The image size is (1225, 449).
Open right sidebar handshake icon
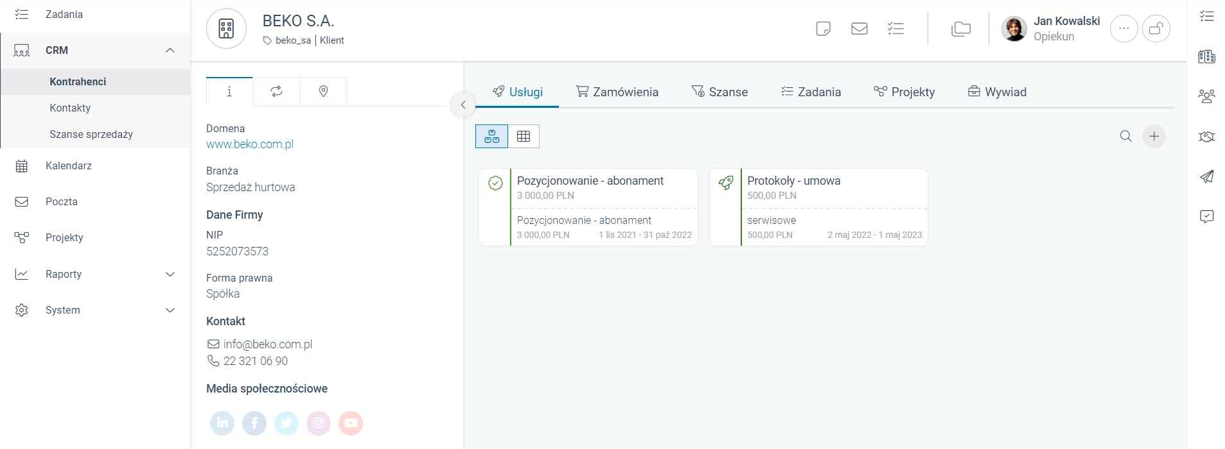(1207, 137)
